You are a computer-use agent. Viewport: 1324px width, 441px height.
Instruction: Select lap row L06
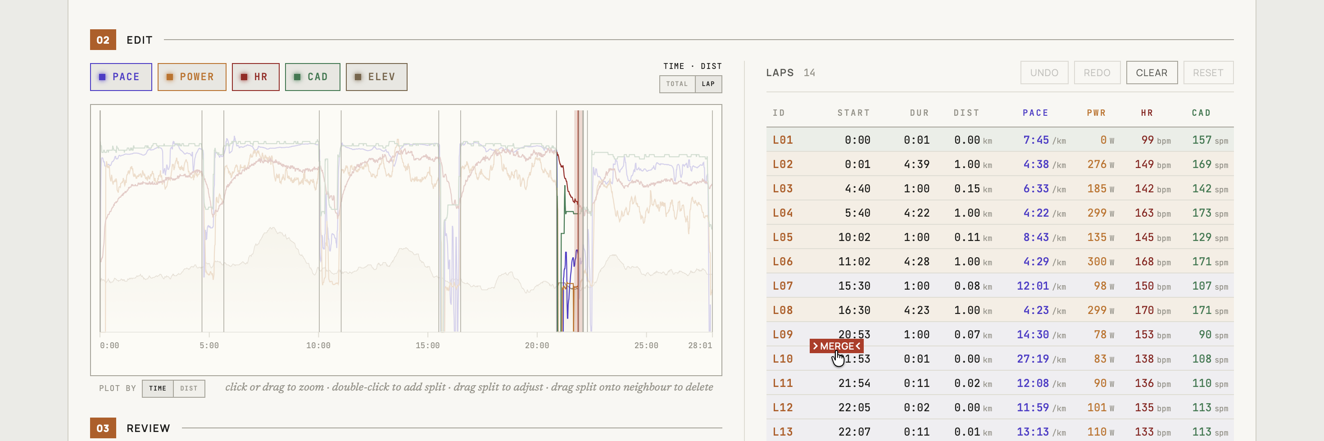point(1000,262)
